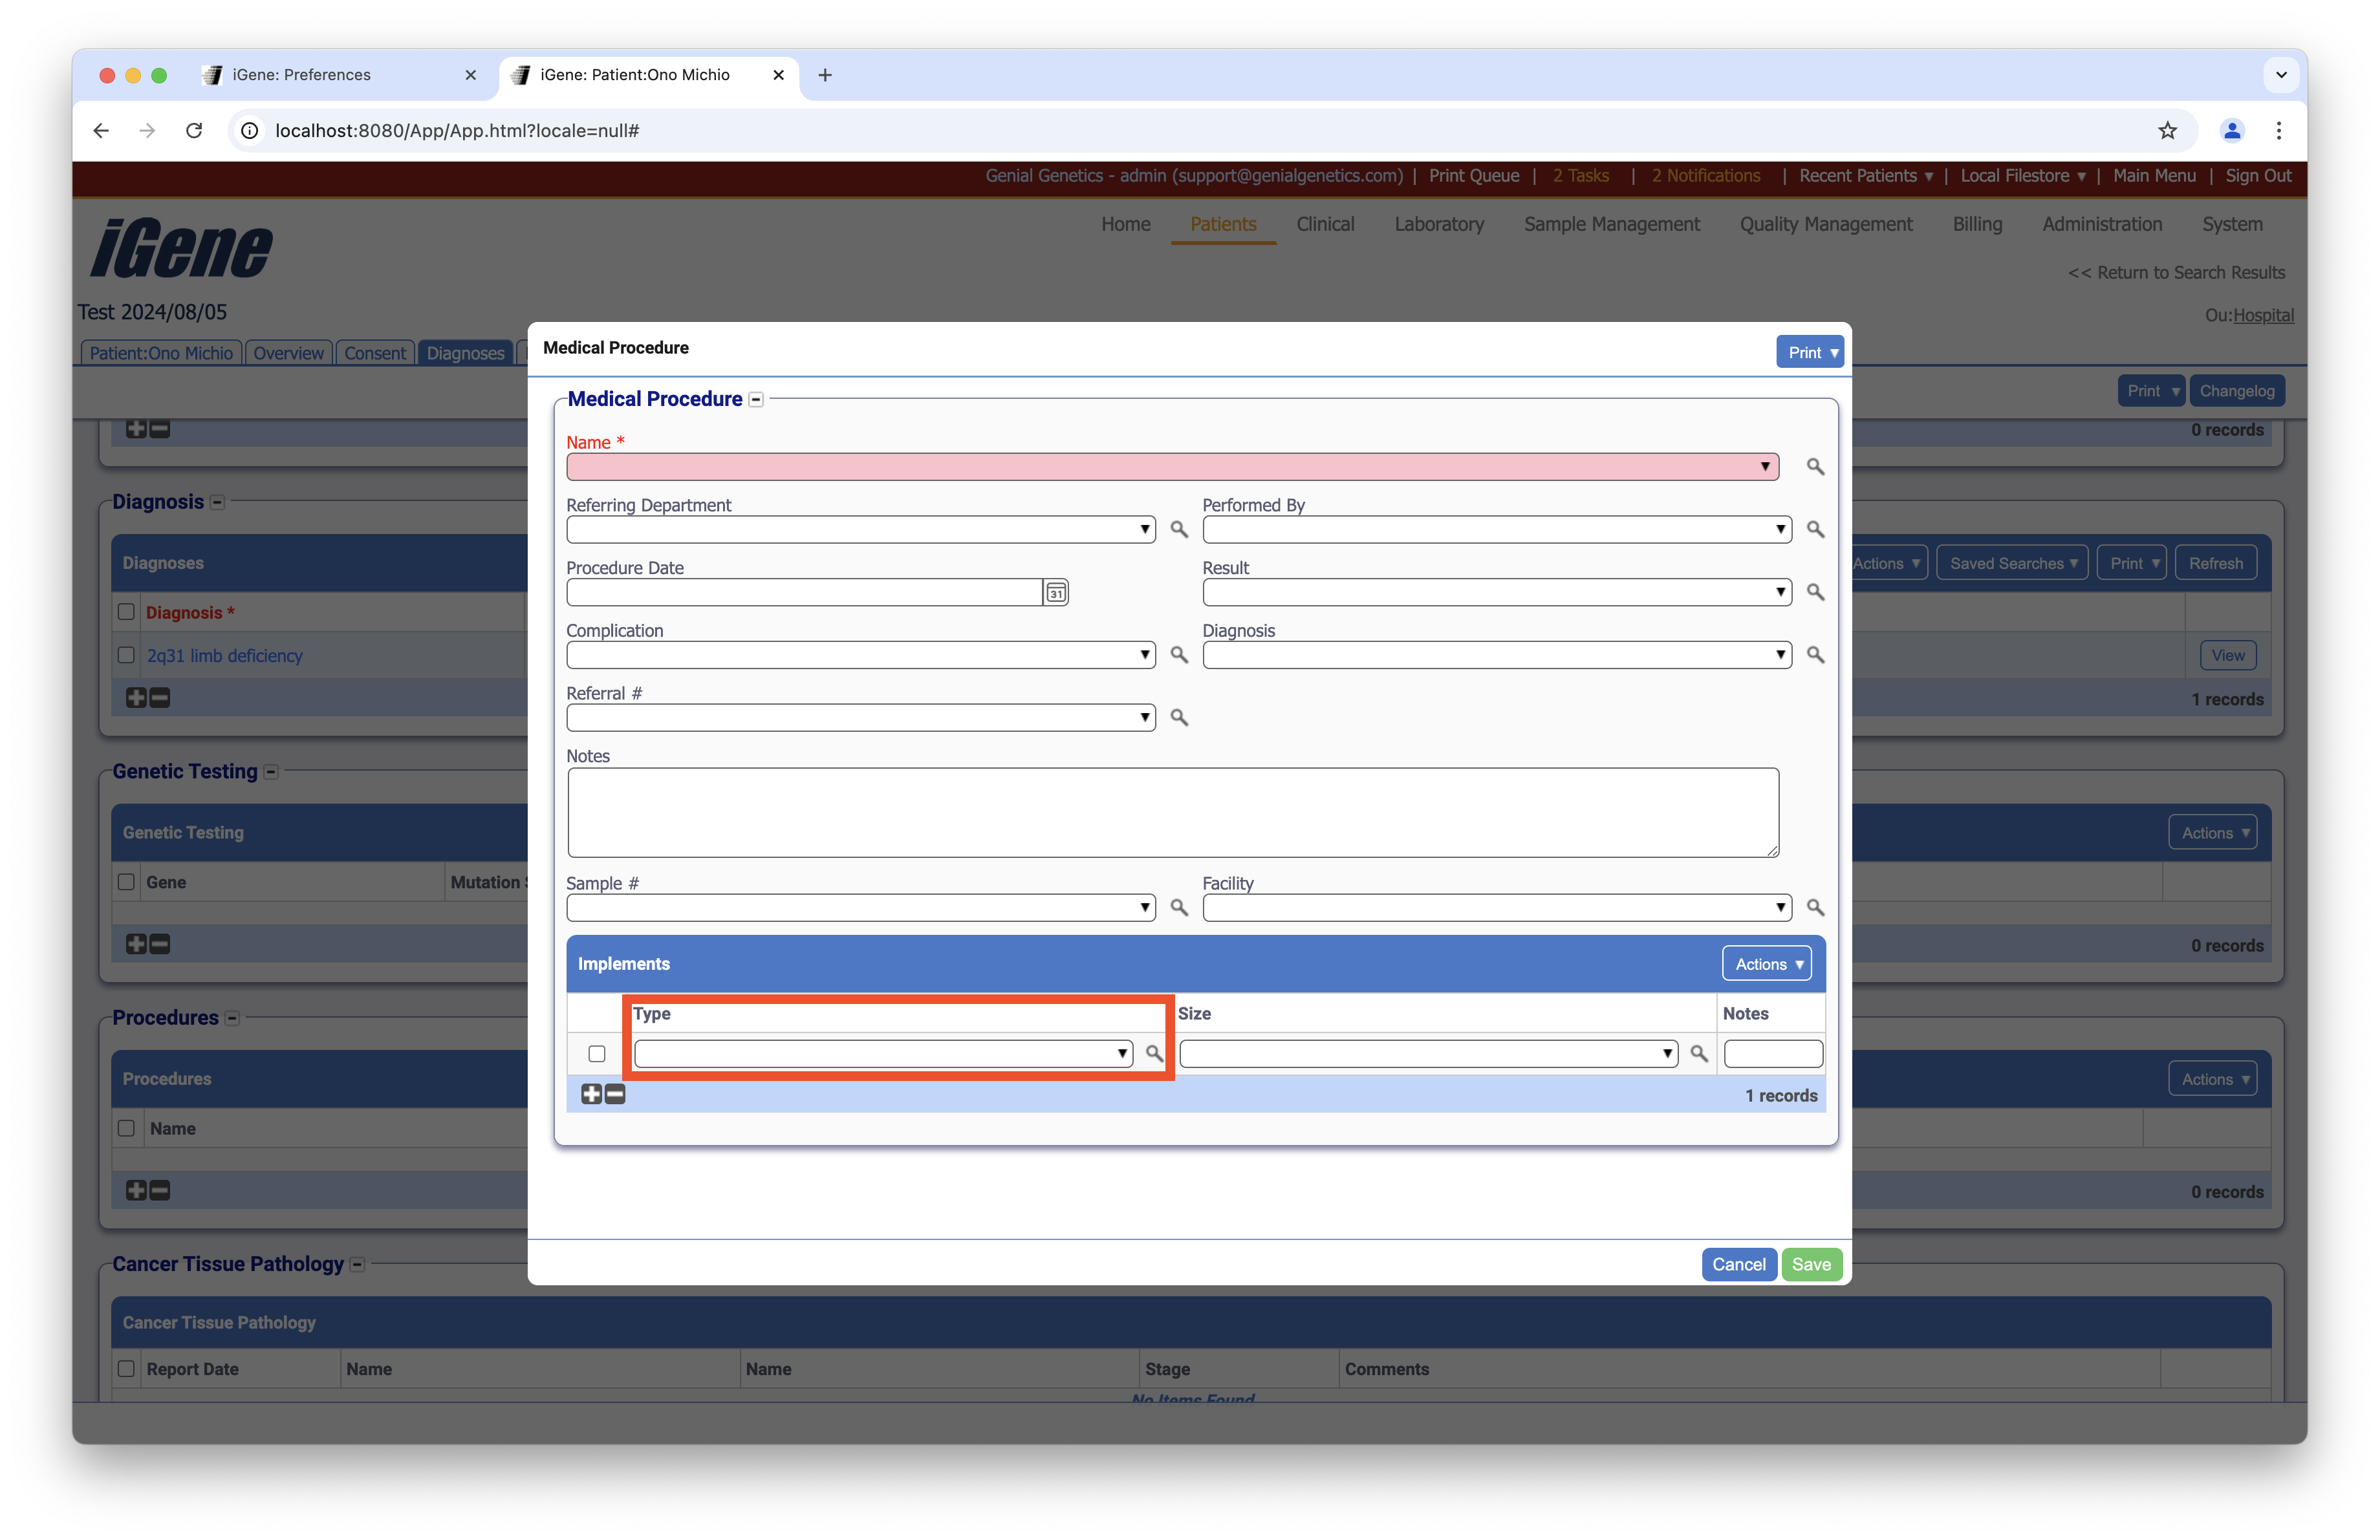Click the magnifier icon beside Name field
This screenshot has width=2380, height=1540.
[1814, 467]
